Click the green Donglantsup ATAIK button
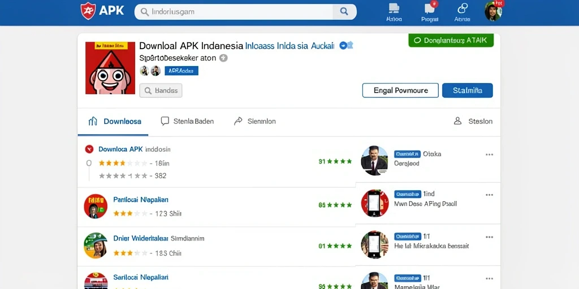 click(451, 40)
